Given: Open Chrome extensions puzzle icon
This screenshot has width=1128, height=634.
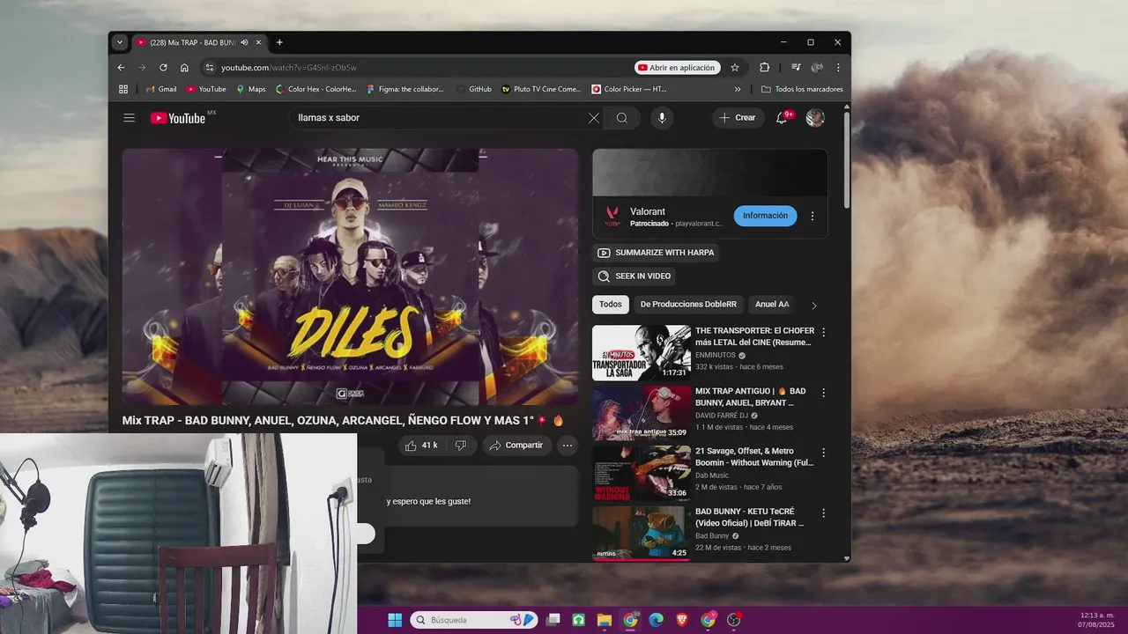Looking at the screenshot, I should pyautogui.click(x=765, y=68).
